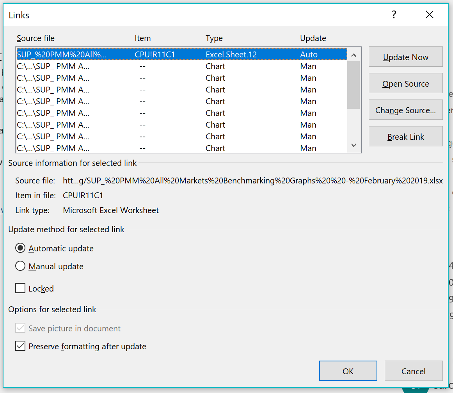Open the linked file with Open Source

pyautogui.click(x=406, y=84)
